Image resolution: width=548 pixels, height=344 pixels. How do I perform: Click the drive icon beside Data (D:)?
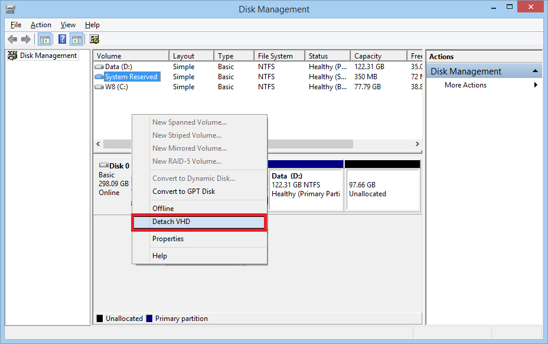pos(99,66)
